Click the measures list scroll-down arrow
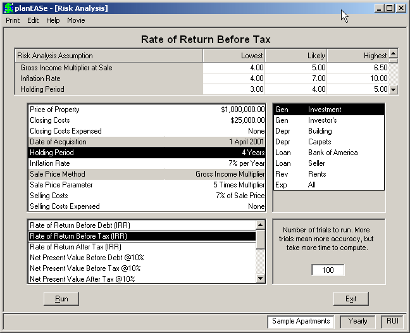 tap(261, 278)
